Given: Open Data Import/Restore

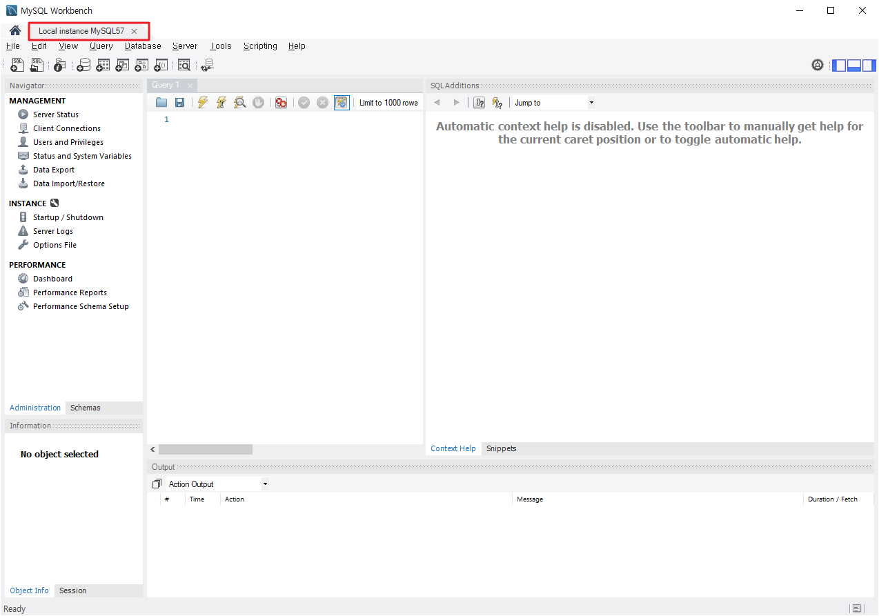Looking at the screenshot, I should coord(69,183).
